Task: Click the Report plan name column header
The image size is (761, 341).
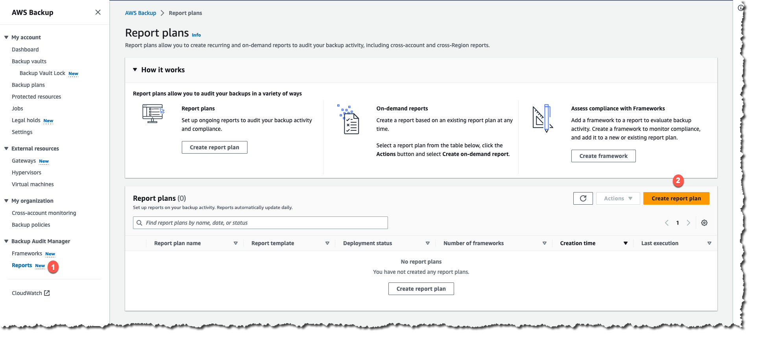Action: pyautogui.click(x=177, y=243)
